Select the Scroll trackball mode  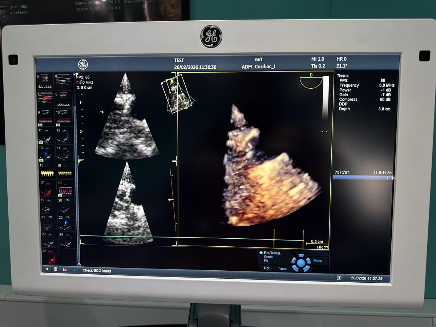coord(268,257)
